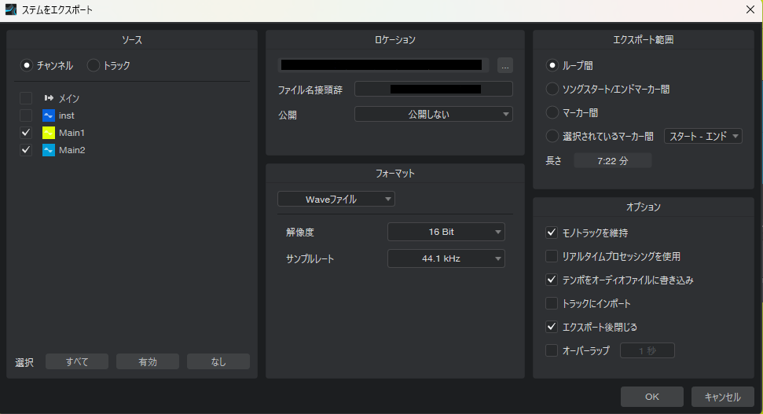Viewport: 763px width, 414px height.
Task: Enable リアルタイムプロセッシングを使用 checkbox
Action: coord(552,256)
